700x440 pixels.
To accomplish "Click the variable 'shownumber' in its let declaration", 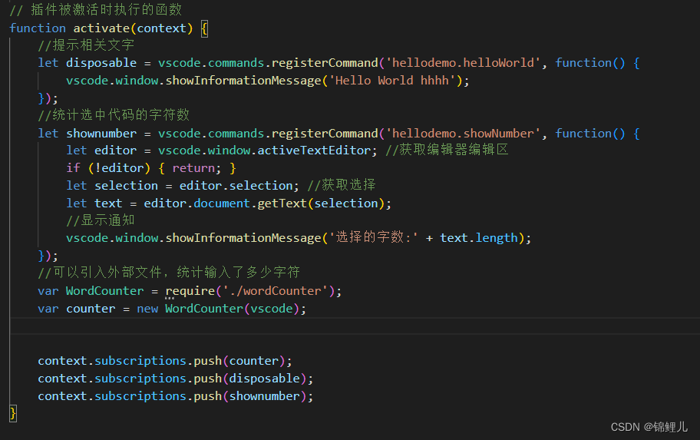I will point(101,134).
